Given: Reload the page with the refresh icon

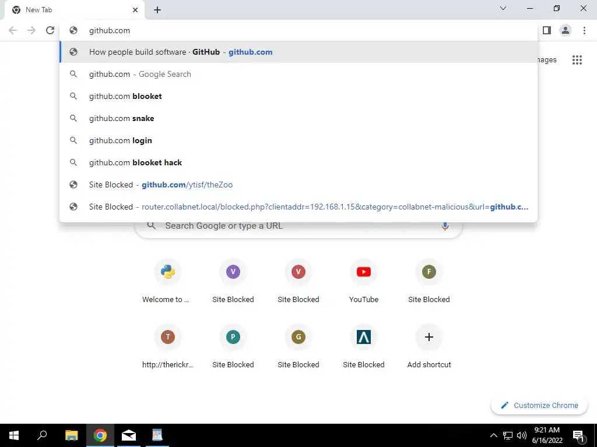Looking at the screenshot, I should pyautogui.click(x=50, y=30).
